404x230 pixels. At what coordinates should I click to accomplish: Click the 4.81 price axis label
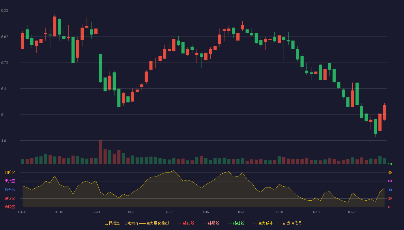[x=4, y=141]
